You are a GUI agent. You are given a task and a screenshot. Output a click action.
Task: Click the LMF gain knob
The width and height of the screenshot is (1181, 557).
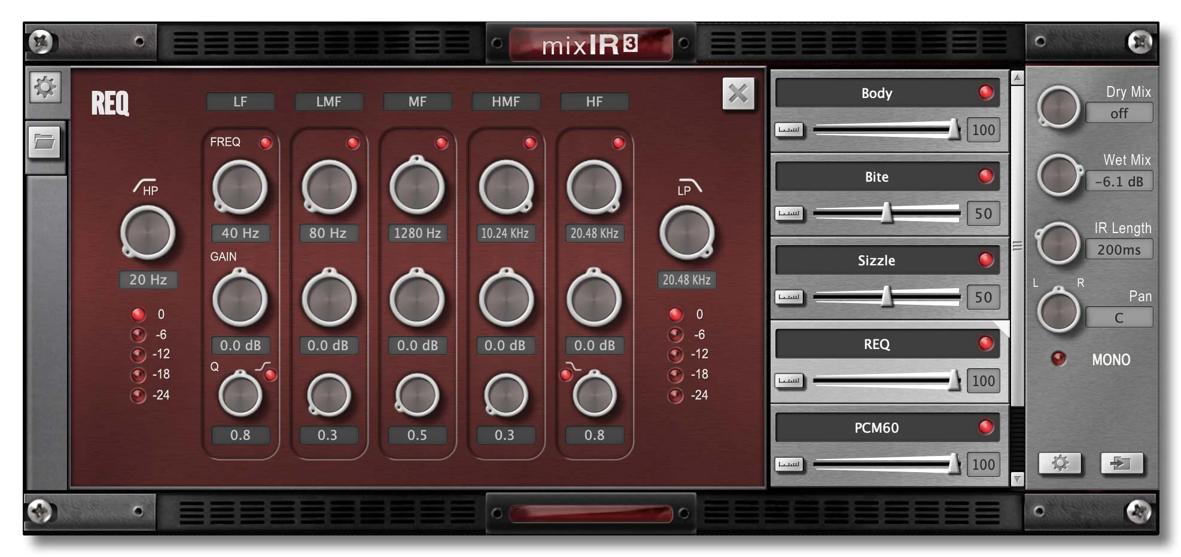pyautogui.click(x=329, y=299)
